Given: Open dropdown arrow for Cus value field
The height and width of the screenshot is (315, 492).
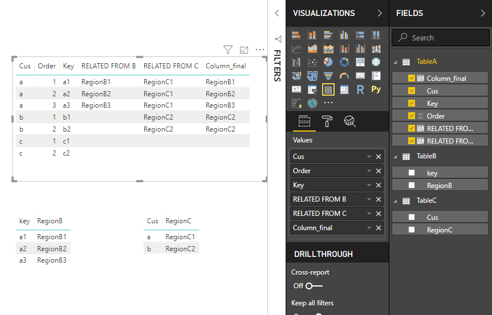Looking at the screenshot, I should tap(369, 157).
